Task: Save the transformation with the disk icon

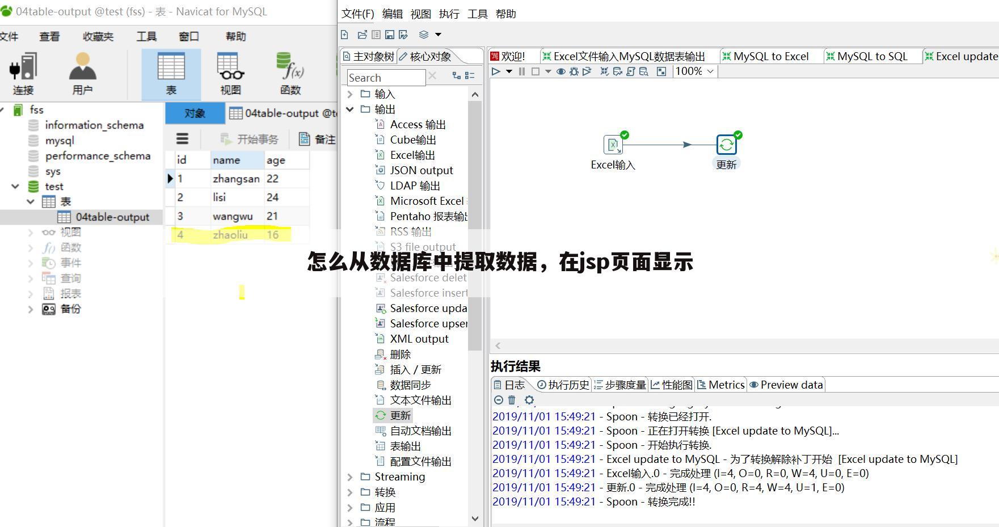Action: point(389,35)
